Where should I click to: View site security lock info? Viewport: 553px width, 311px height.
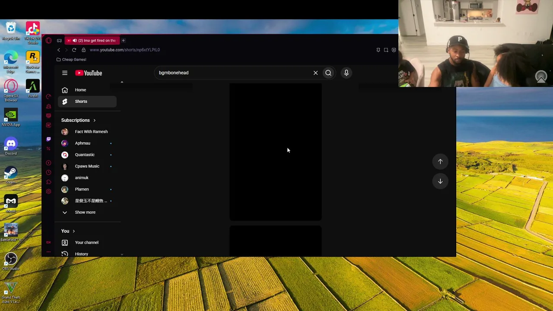pos(83,50)
